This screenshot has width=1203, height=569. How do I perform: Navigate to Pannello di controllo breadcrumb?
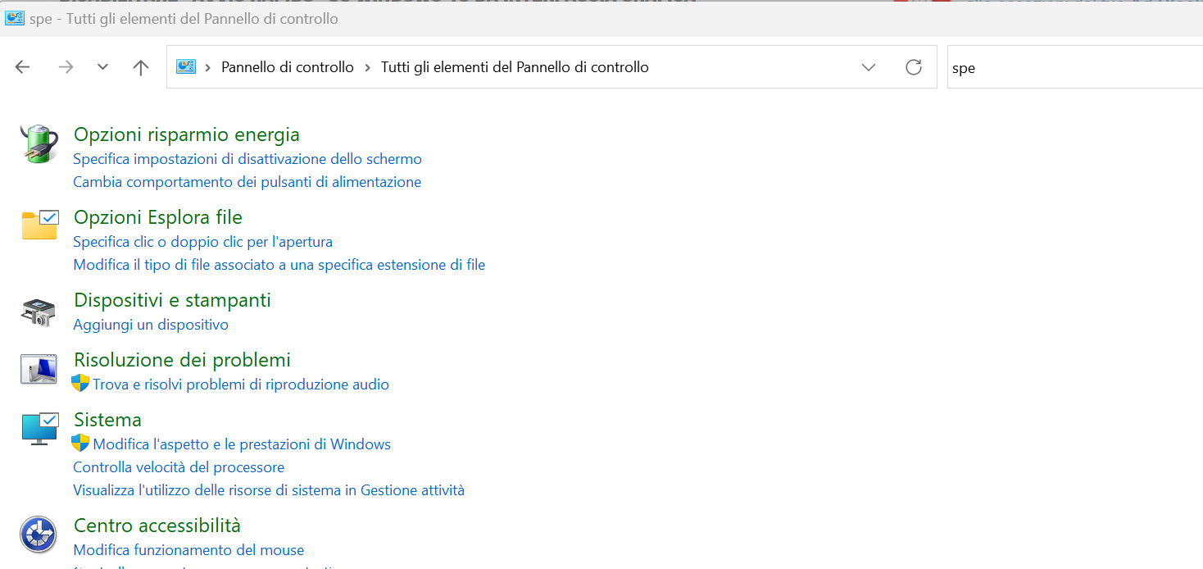288,67
